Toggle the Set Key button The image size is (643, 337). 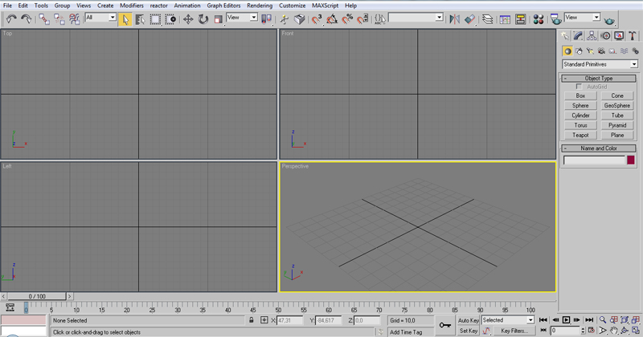(469, 331)
